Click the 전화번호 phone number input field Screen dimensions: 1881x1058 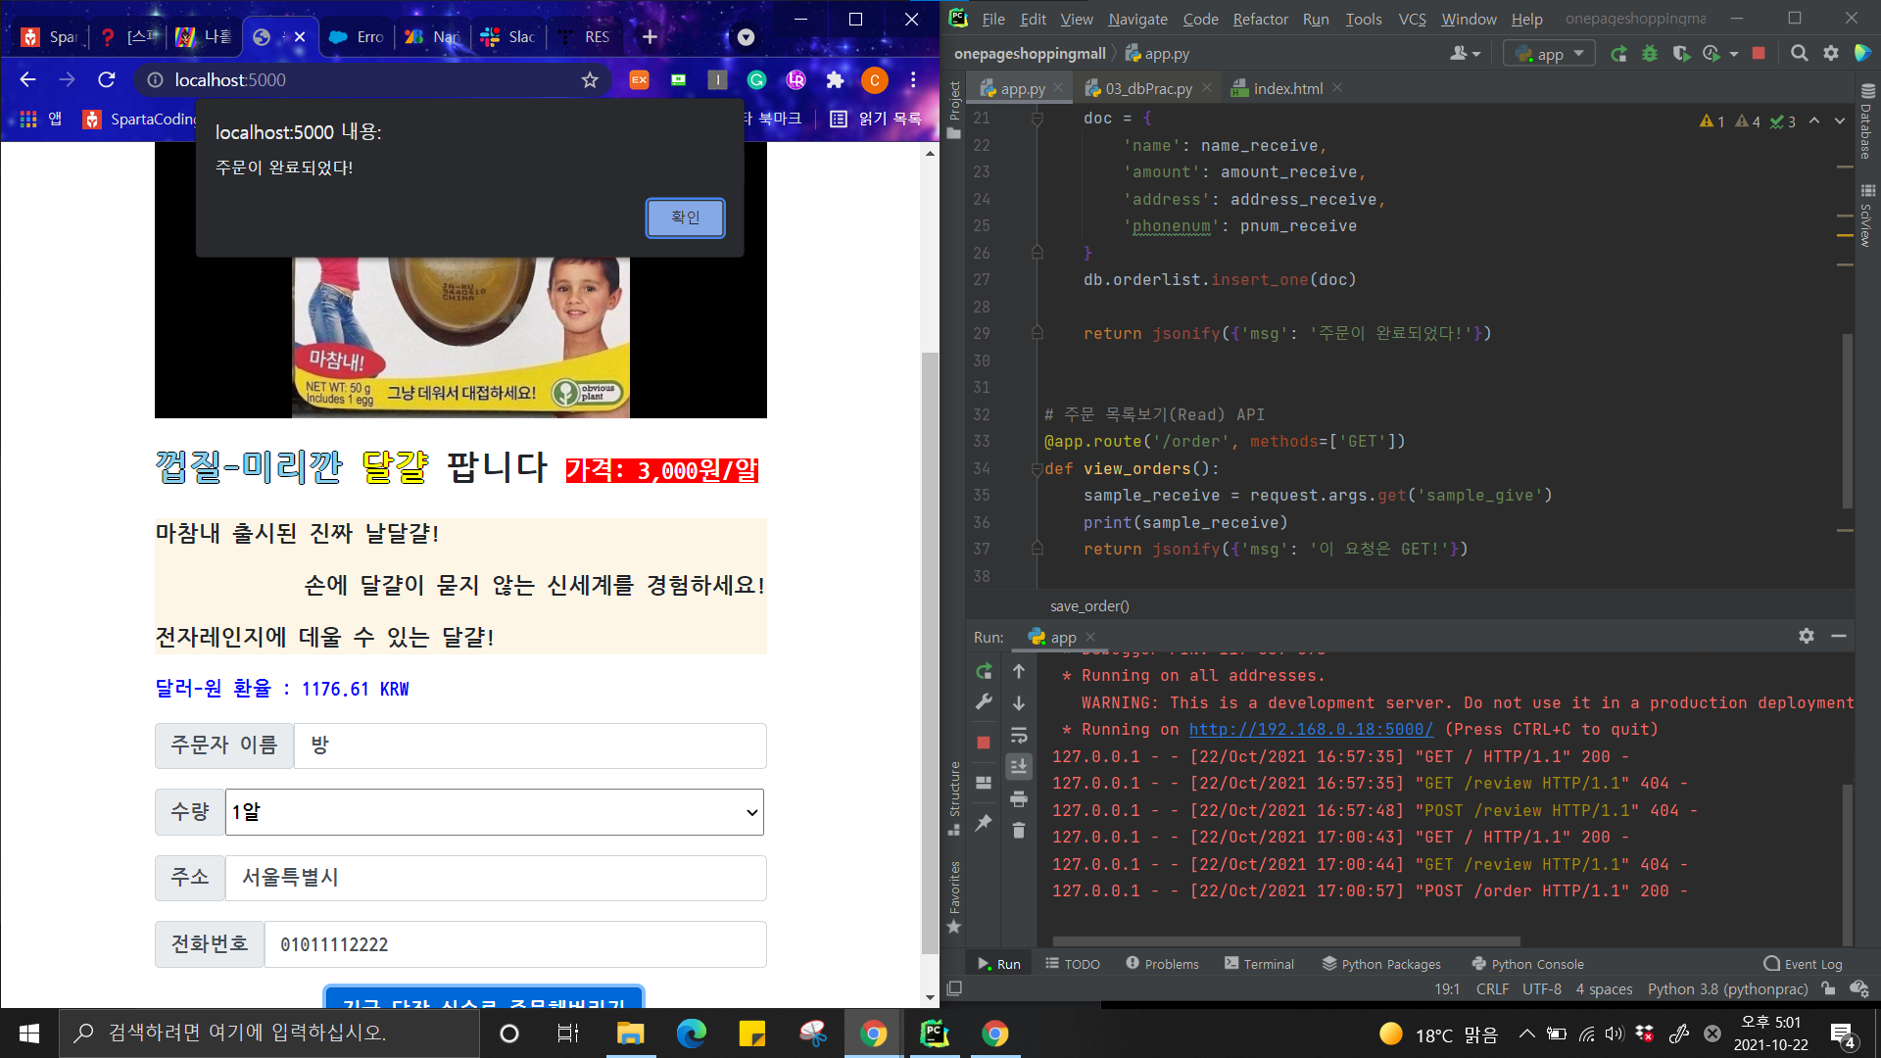click(x=515, y=944)
